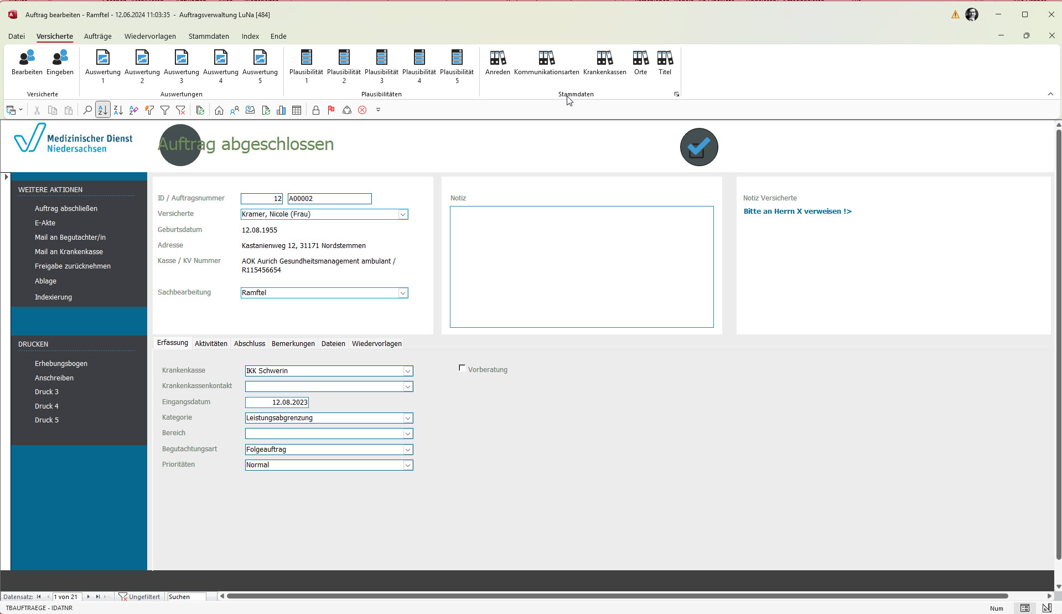Open the Prioritäten dropdown list
This screenshot has height=614, width=1062.
click(x=408, y=466)
